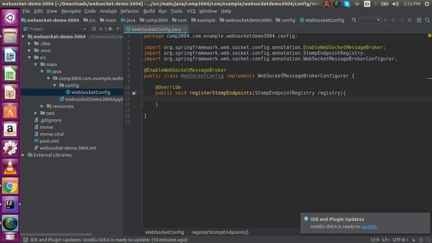Launch VLC media player from dock

(x=10, y=167)
